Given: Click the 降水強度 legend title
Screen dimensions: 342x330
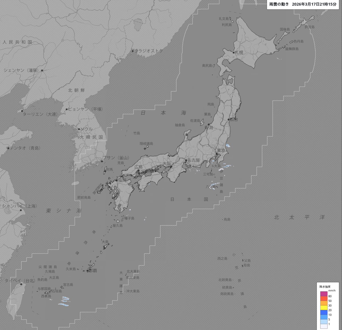Looking at the screenshot, I should point(325,286).
